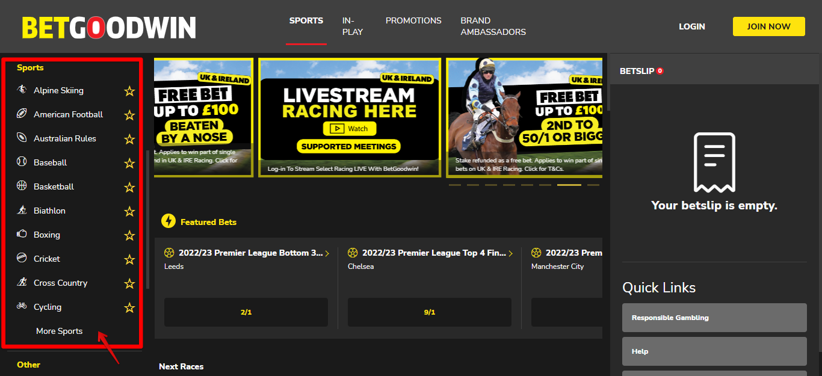The image size is (822, 376).
Task: Click the Alpine Skiing label
Action: click(x=58, y=90)
